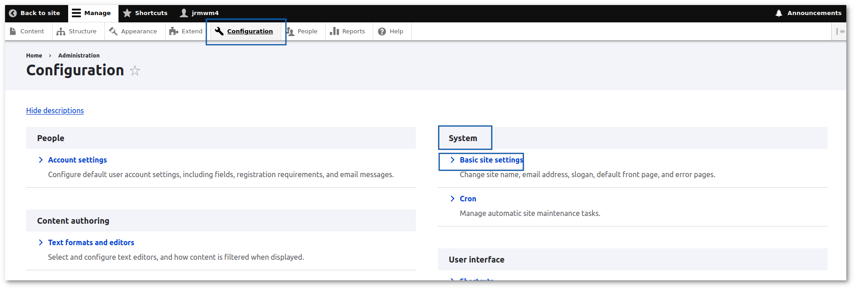855x289 pixels.
Task: Click the Extend puzzle piece icon
Action: tap(173, 31)
